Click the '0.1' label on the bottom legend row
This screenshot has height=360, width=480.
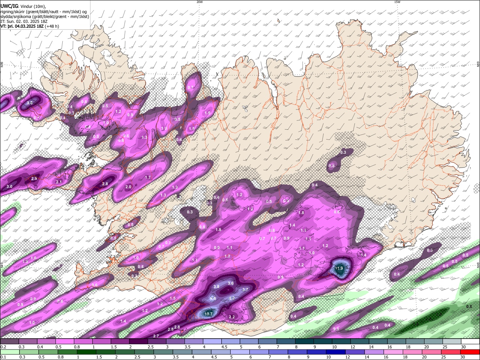(x=3, y=357)
